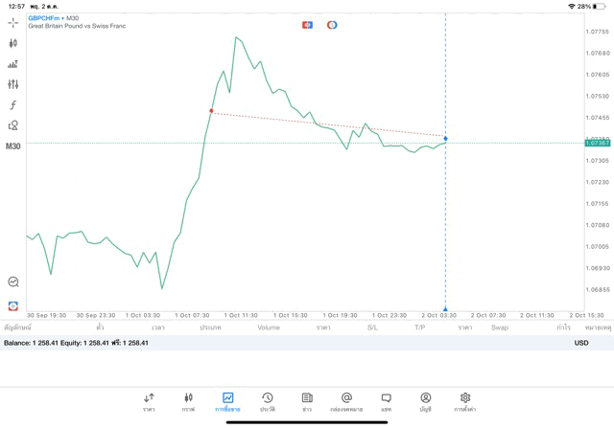This screenshot has height=428, width=614.
Task: Open GBPCHFm symbol selector
Action: pos(45,18)
